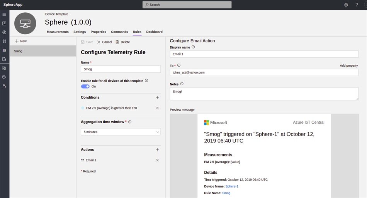Open the settings gear icon
367x198 pixels.
[346, 5]
